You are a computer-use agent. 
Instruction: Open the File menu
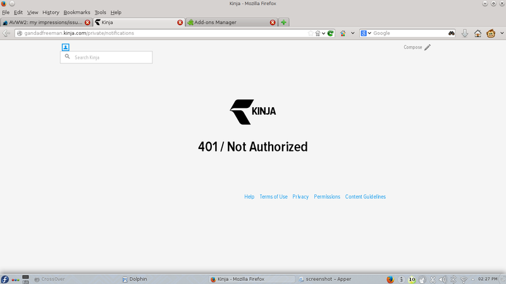point(6,12)
